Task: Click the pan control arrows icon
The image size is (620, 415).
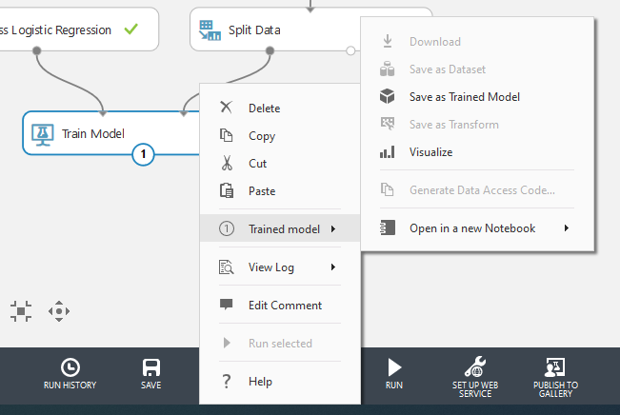Action: (x=59, y=311)
